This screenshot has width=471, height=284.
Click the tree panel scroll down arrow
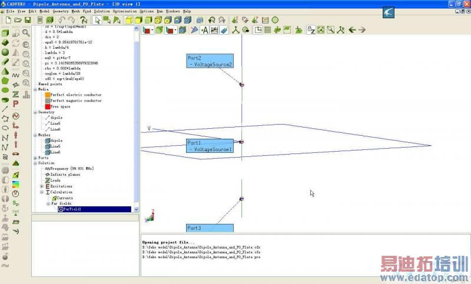click(x=136, y=209)
